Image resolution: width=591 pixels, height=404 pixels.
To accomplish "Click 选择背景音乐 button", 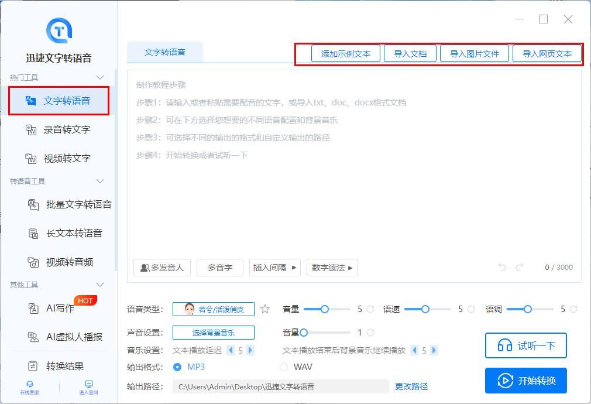I will coord(214,333).
